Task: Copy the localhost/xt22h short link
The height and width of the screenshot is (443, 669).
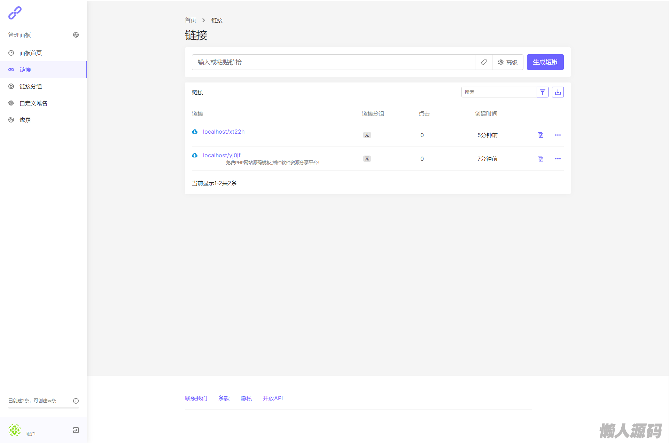Action: [x=540, y=135]
